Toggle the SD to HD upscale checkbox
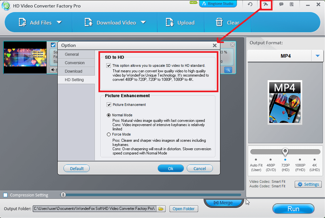 (109, 65)
